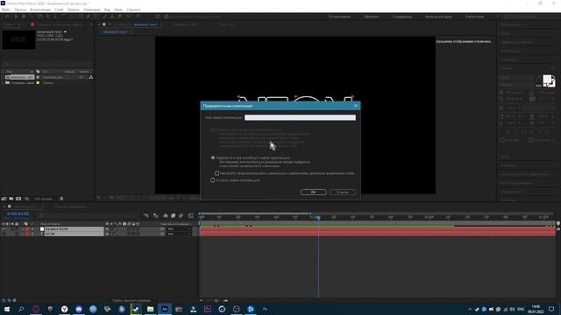
Task: Toggle hide shy layers in the timeline
Action: click(166, 216)
